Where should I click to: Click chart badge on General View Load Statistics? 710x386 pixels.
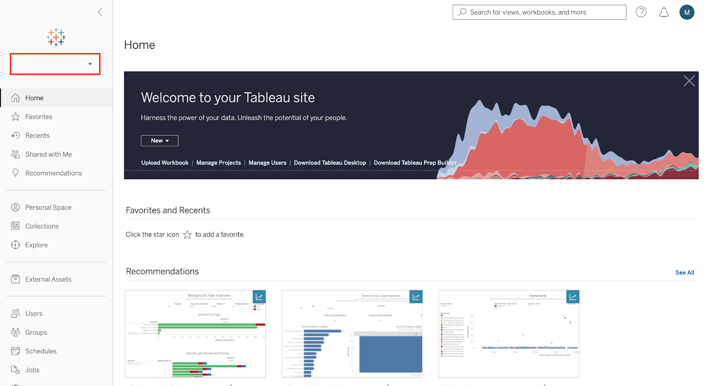[416, 297]
